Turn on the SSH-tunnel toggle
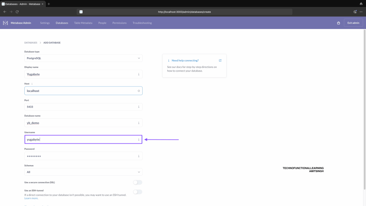This screenshot has height=206, width=366. [x=137, y=192]
